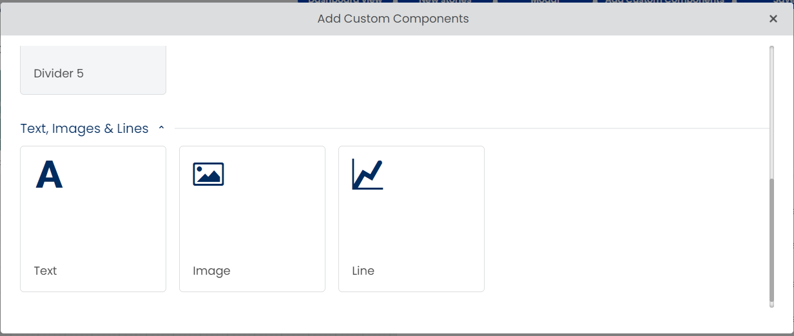Screen dimensions: 794x336
Task: Click the section divider line beside Text, Images & Lines
Action: [472, 128]
